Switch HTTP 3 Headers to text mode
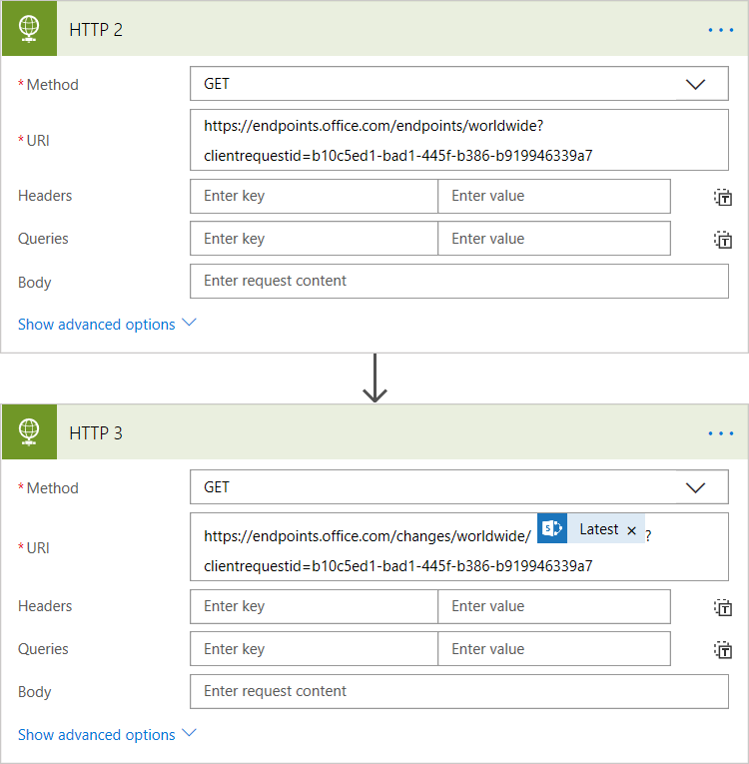 click(x=723, y=607)
